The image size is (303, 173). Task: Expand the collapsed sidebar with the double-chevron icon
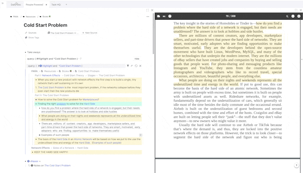click(3, 3)
